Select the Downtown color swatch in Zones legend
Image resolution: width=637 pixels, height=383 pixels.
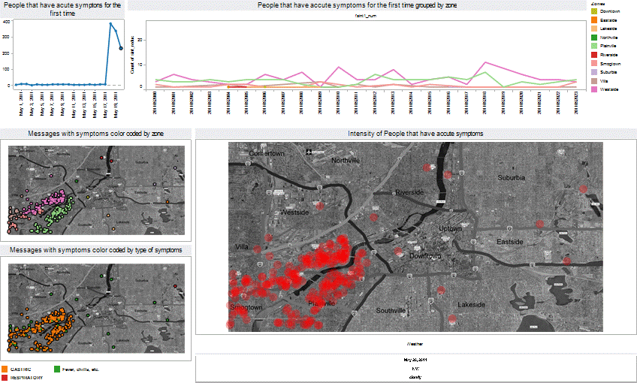(x=594, y=11)
